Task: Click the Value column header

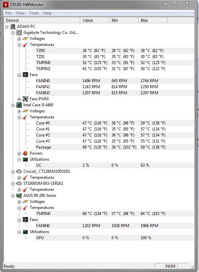Action: 95,20
